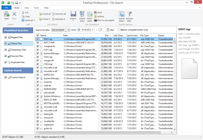
Task: Click the quick access Save icon
Action: [x=17, y=3]
